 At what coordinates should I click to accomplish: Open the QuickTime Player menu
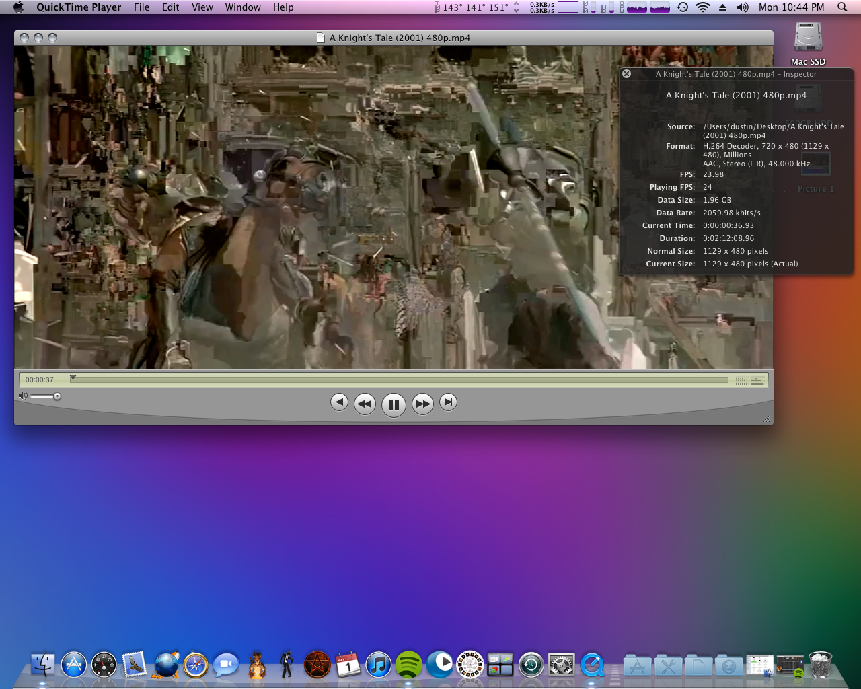point(79,7)
